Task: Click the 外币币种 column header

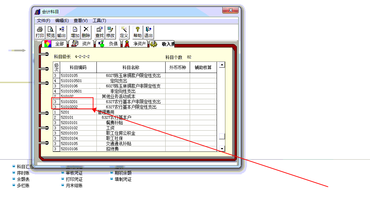Action: (x=177, y=67)
